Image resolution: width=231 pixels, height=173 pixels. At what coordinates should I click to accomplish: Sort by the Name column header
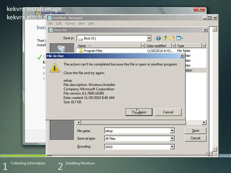(109, 46)
